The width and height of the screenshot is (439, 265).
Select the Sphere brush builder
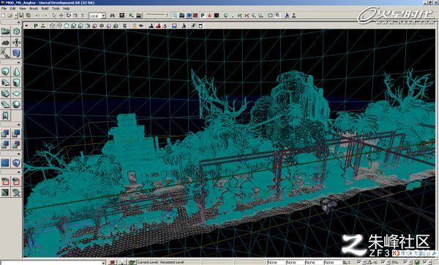(16, 104)
